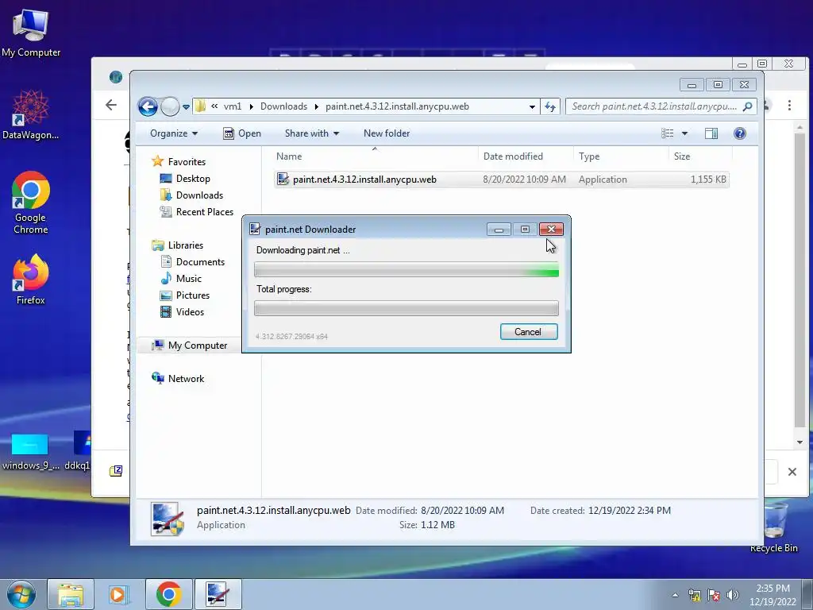Click the search magnifier icon
The width and height of the screenshot is (813, 610).
pos(748,106)
